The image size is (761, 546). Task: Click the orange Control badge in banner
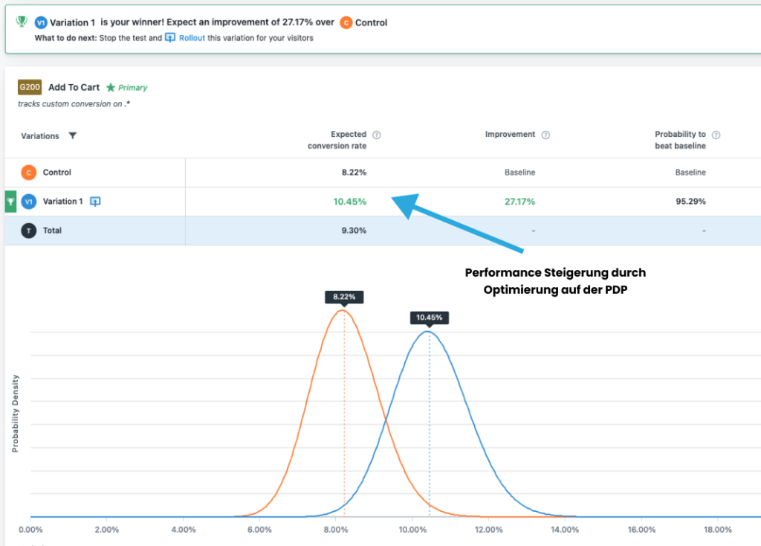(x=346, y=23)
